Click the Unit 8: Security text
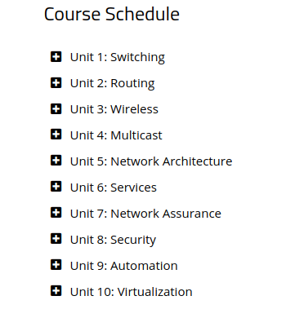Viewport: 295px width, 318px height. [113, 240]
